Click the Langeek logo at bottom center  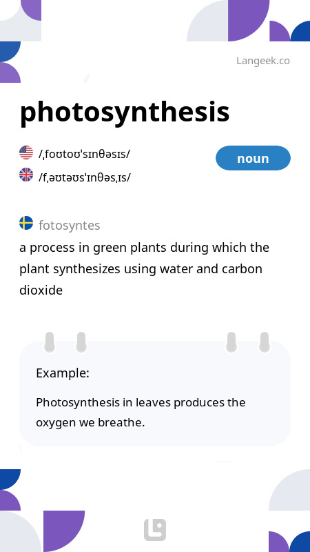(155, 530)
